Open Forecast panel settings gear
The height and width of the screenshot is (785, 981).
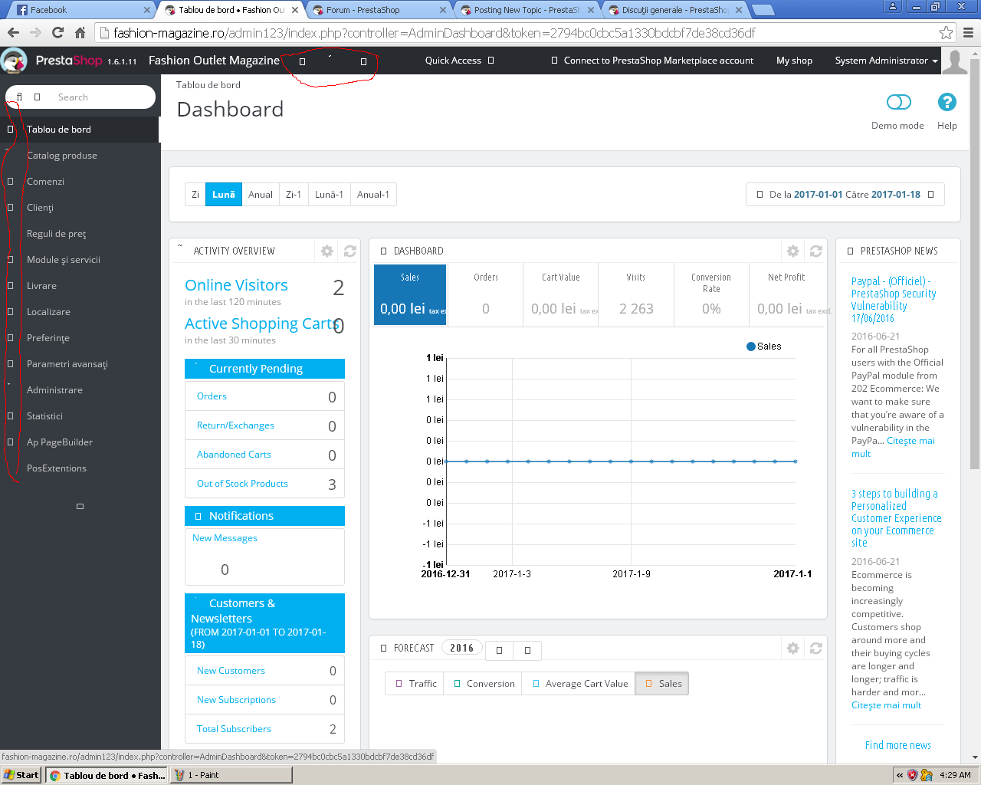(793, 648)
